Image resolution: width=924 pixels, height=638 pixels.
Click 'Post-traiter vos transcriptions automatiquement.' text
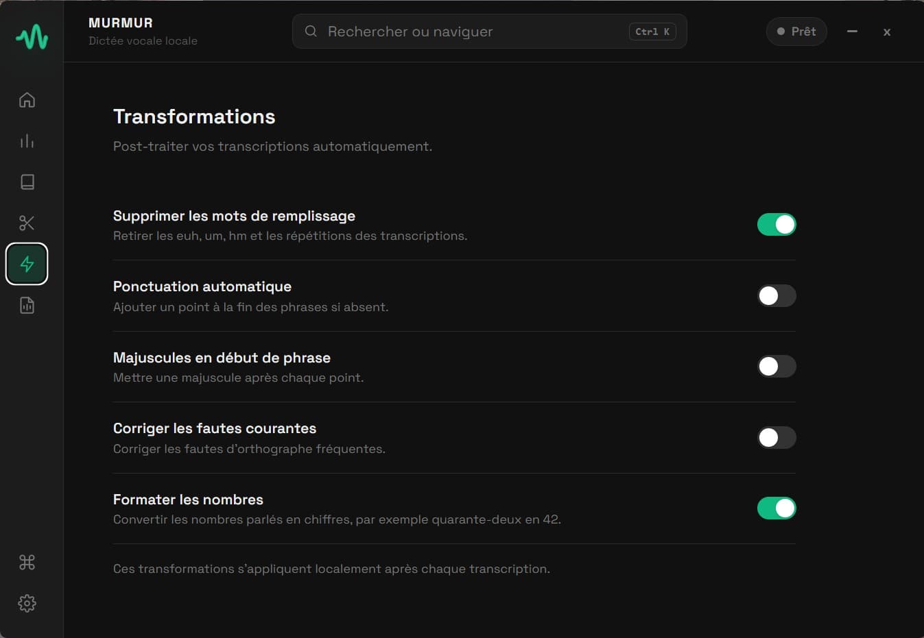[x=272, y=147]
